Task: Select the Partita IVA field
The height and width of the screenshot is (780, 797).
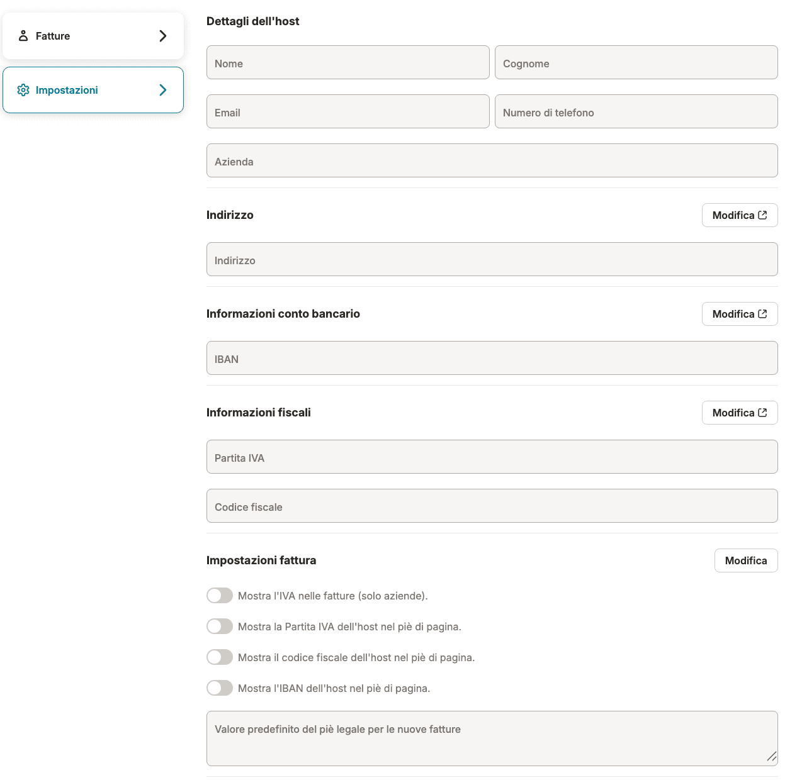Action: 492,457
